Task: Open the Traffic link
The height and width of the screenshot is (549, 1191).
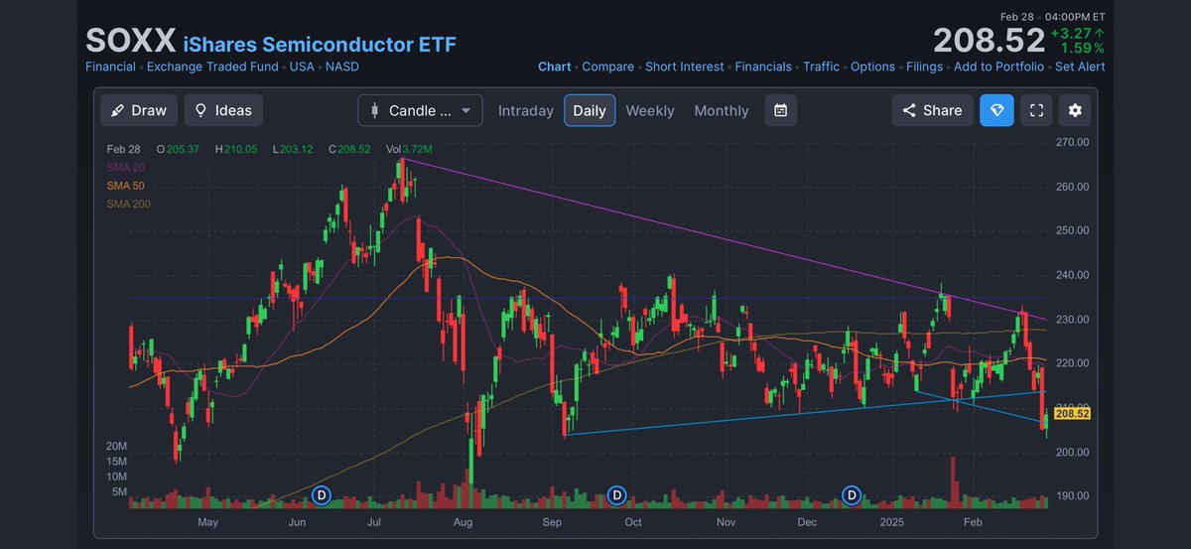Action: coord(821,67)
